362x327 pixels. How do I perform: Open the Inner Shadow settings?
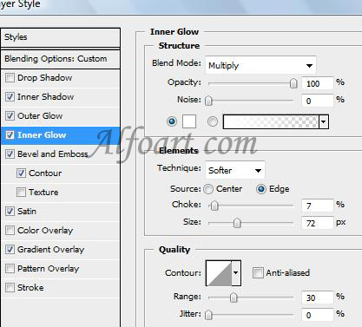pos(46,97)
